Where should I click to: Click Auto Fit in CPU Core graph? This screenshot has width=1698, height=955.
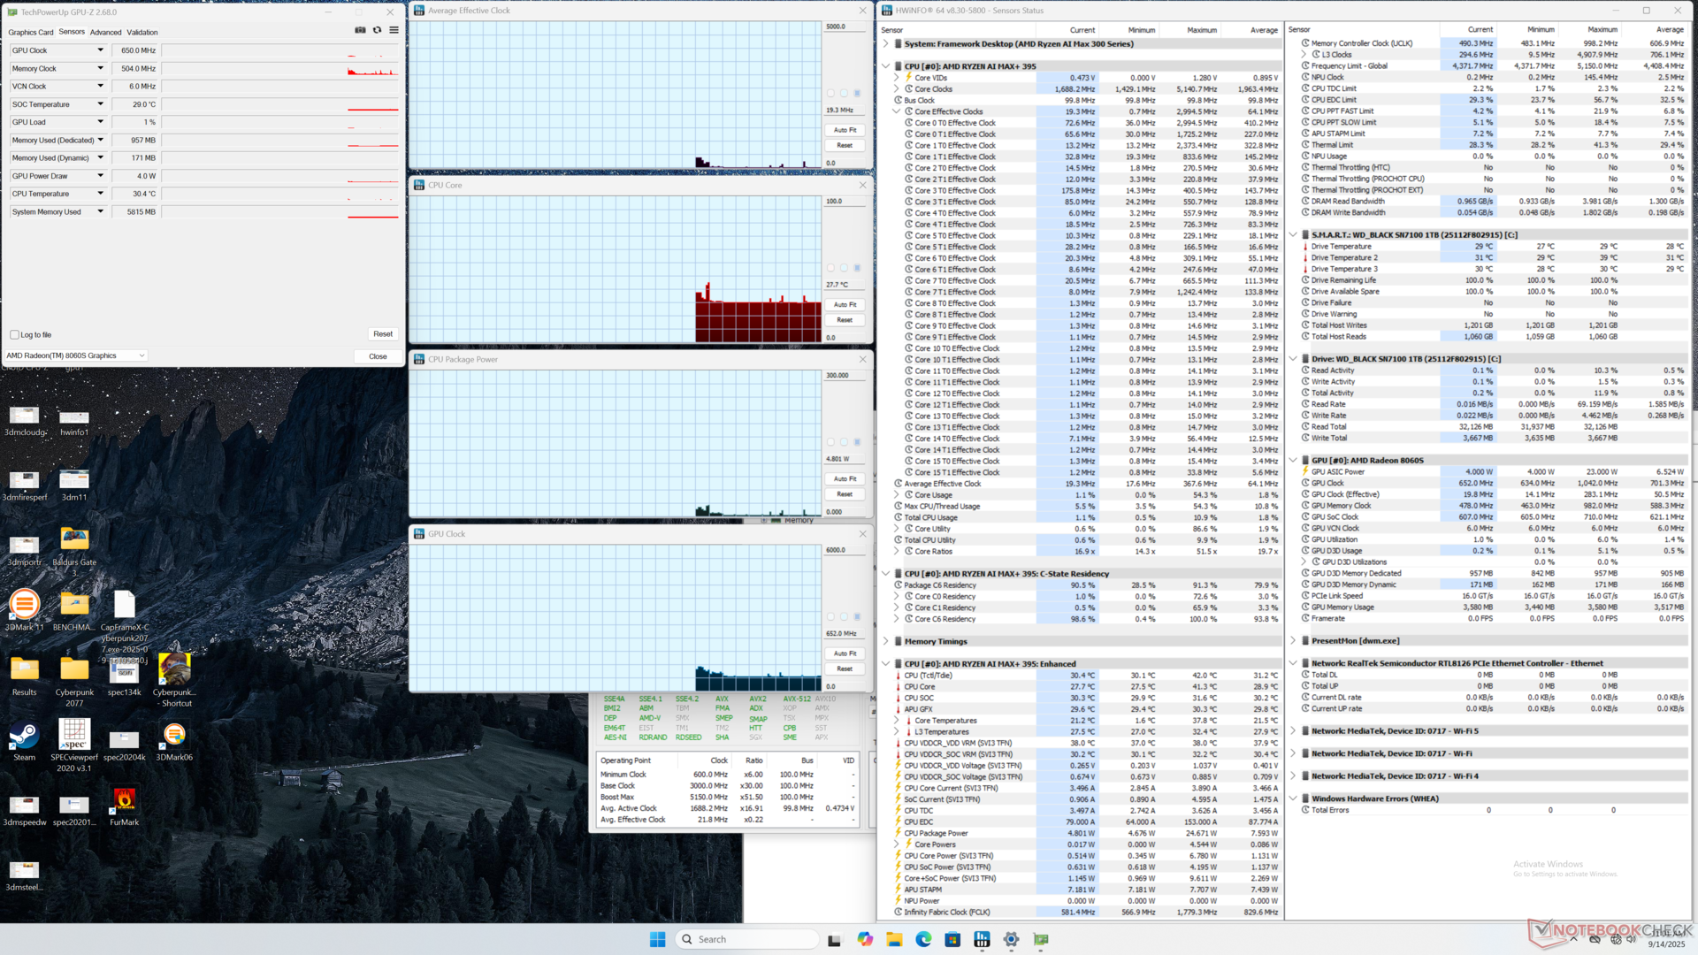tap(845, 304)
